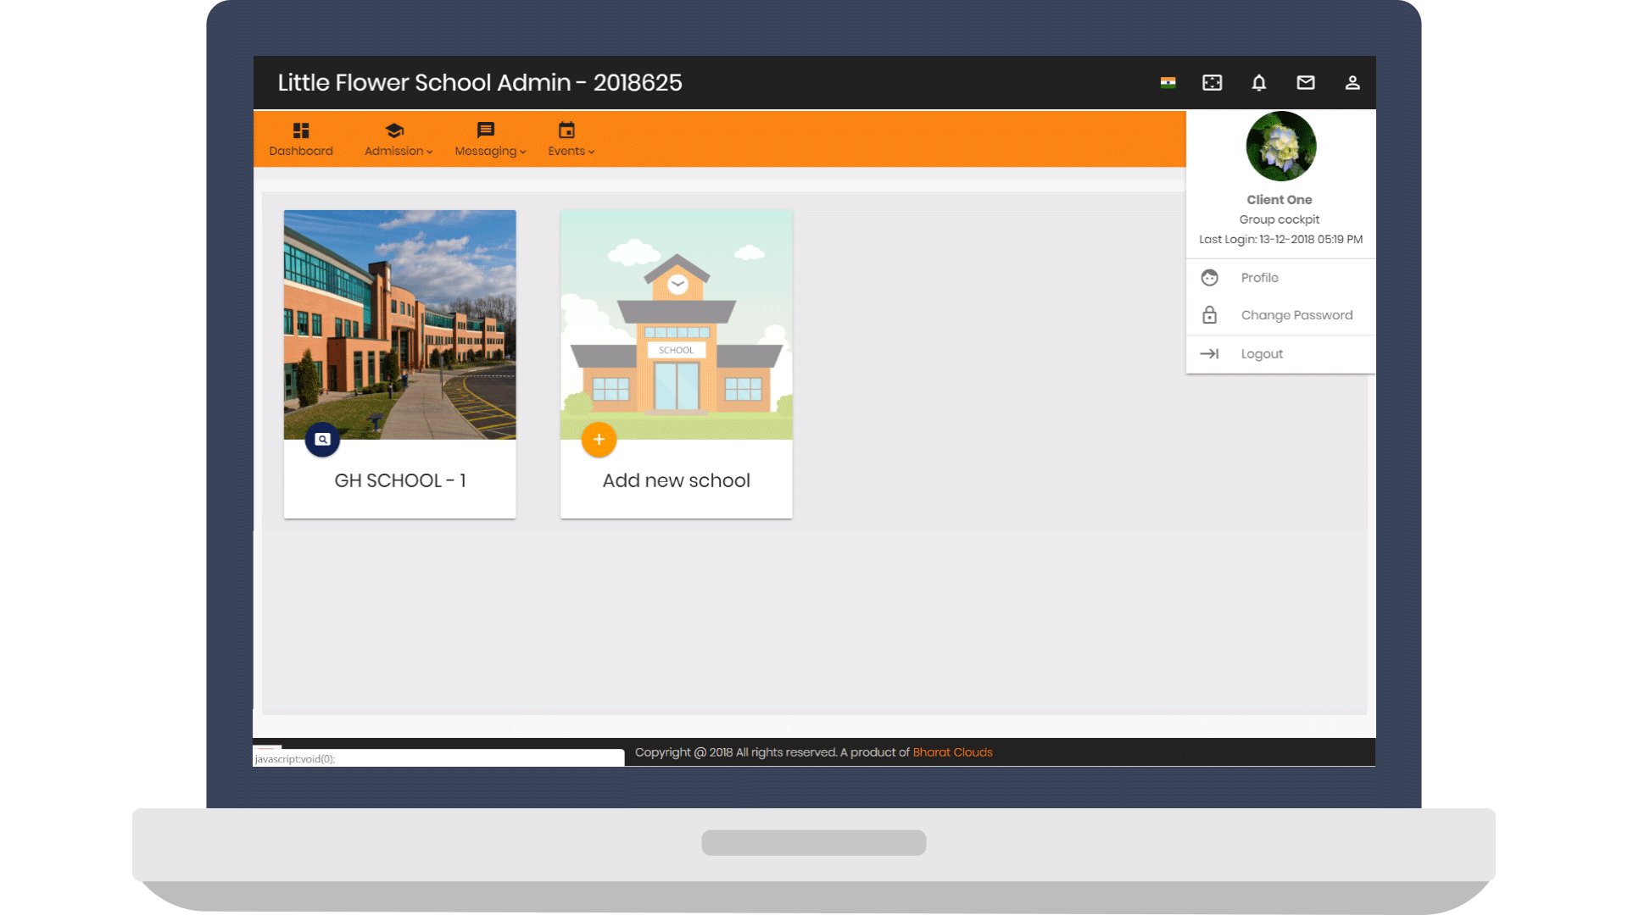Click the user account icon in header
The height and width of the screenshot is (915, 1628).
point(1352,82)
